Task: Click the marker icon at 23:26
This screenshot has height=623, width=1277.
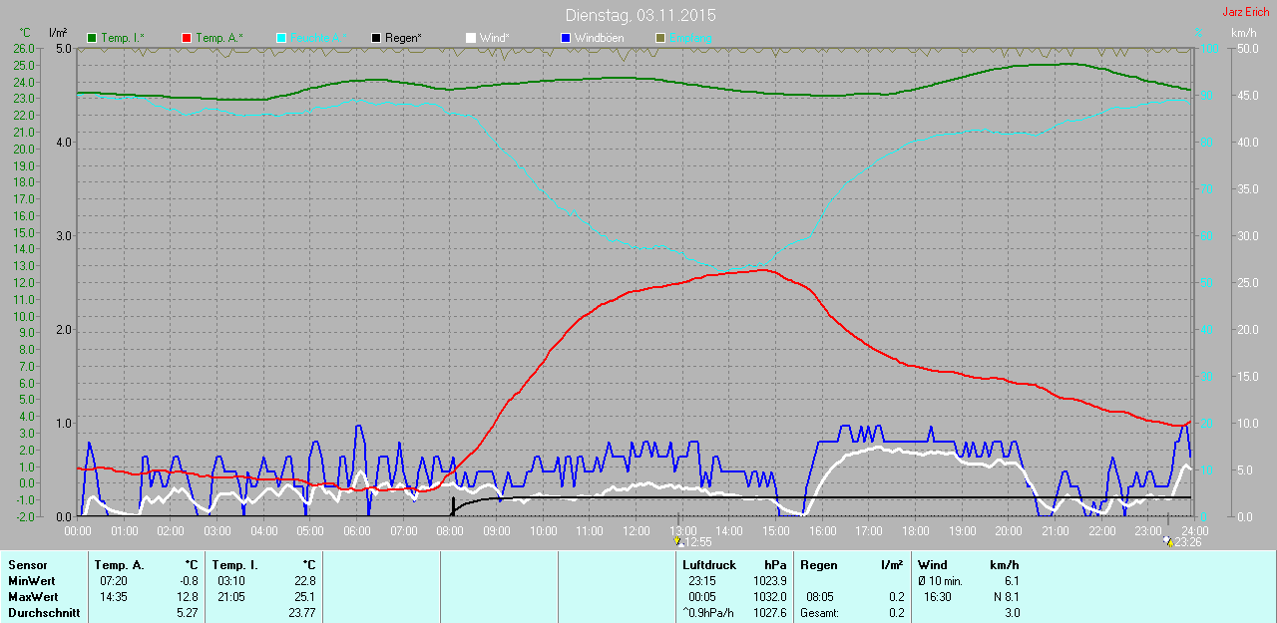Action: [x=1168, y=541]
